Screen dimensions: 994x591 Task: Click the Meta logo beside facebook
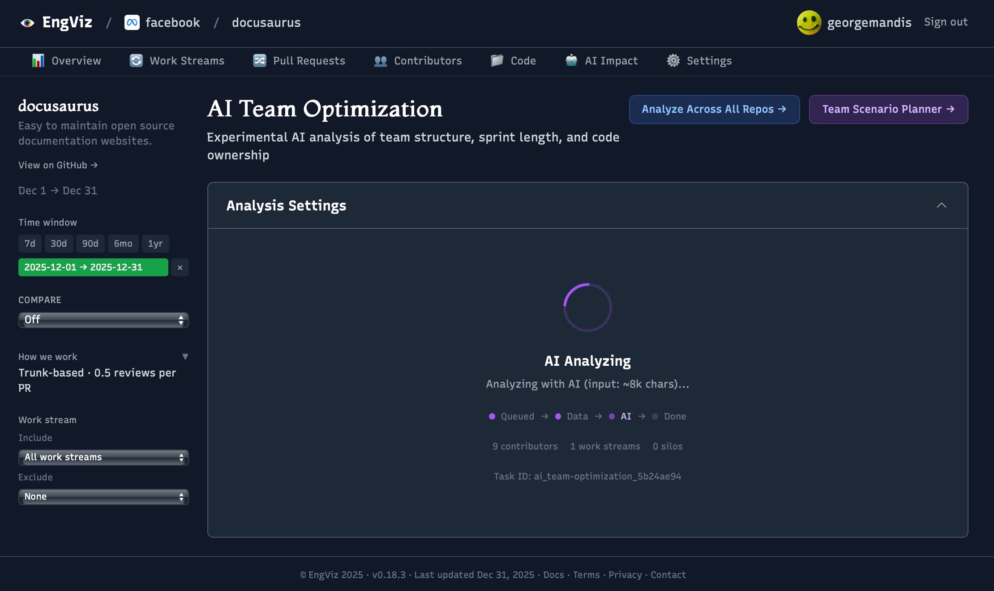(x=132, y=22)
